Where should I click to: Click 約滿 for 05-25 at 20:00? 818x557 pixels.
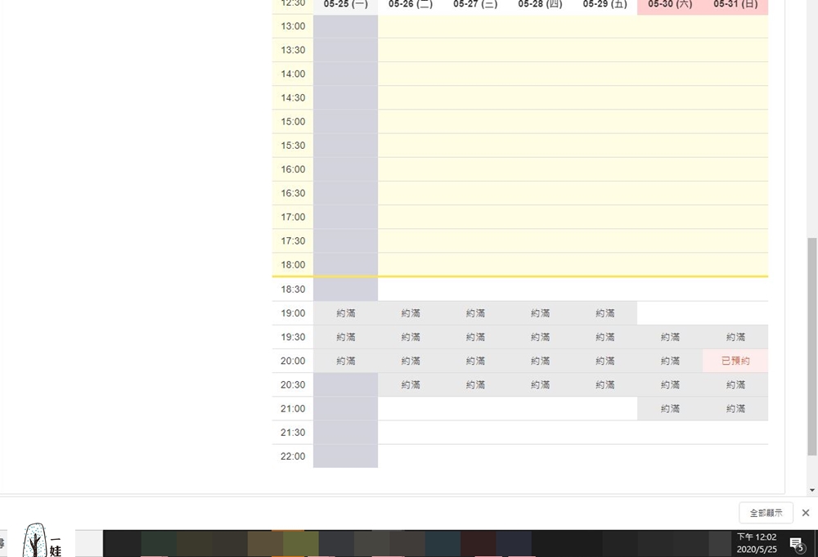click(345, 361)
